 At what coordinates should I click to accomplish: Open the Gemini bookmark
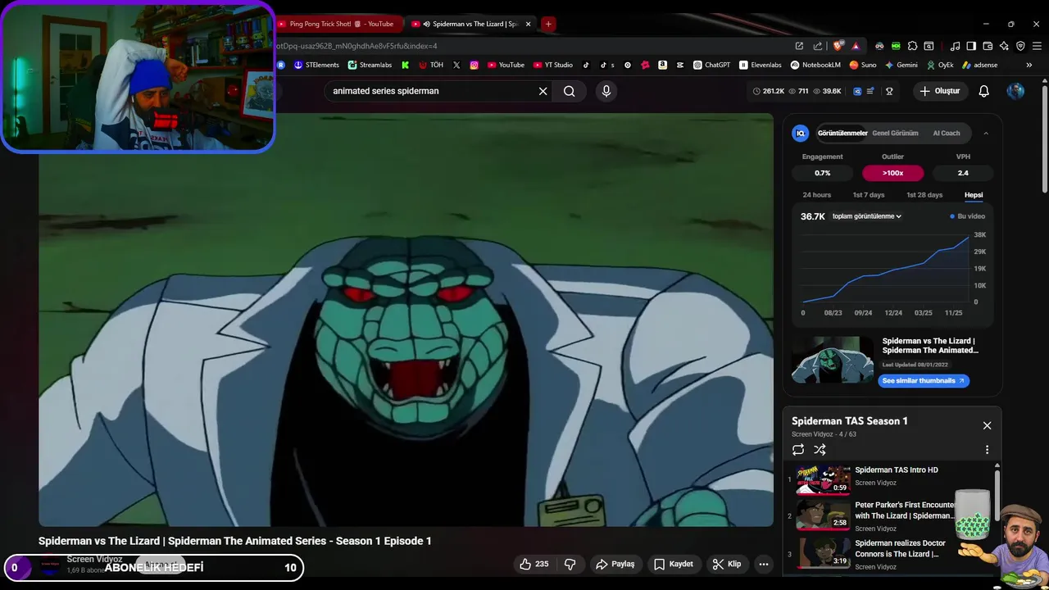coord(901,65)
